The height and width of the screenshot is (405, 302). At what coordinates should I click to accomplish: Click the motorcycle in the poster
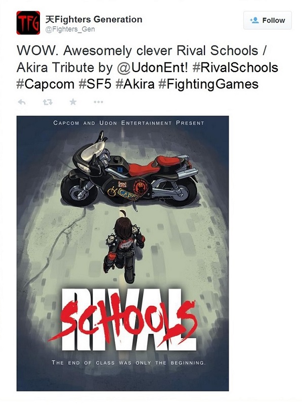pyautogui.click(x=129, y=172)
